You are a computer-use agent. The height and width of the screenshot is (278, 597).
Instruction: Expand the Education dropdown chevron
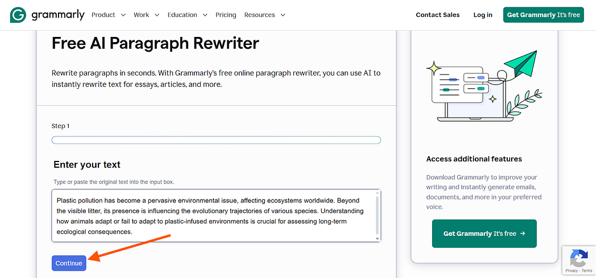coord(205,15)
